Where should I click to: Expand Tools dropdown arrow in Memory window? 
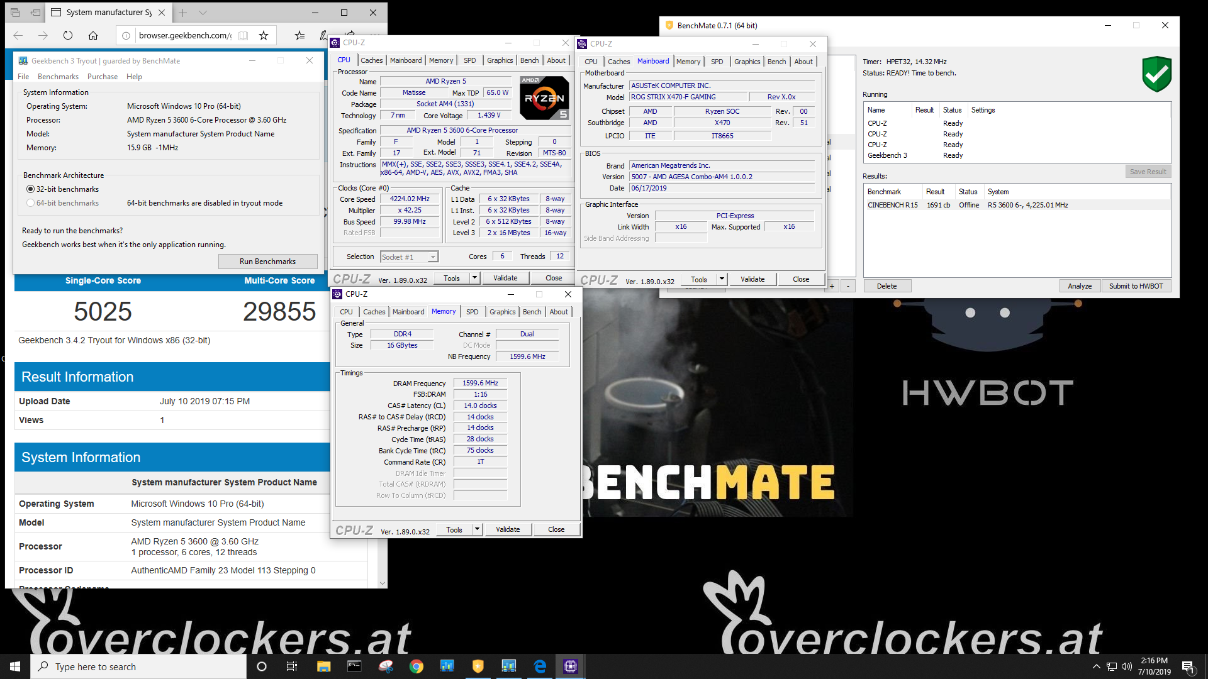tap(478, 529)
